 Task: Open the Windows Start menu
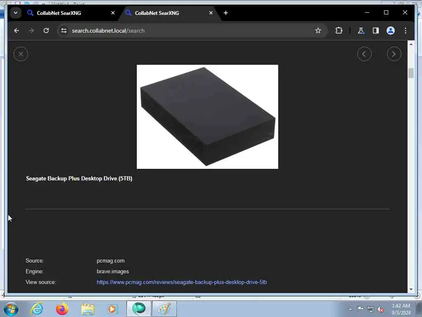pyautogui.click(x=11, y=309)
